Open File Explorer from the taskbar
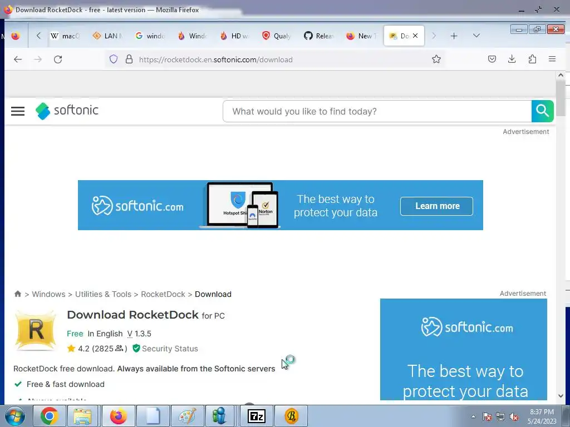Viewport: 570px width, 427px height. (x=82, y=416)
